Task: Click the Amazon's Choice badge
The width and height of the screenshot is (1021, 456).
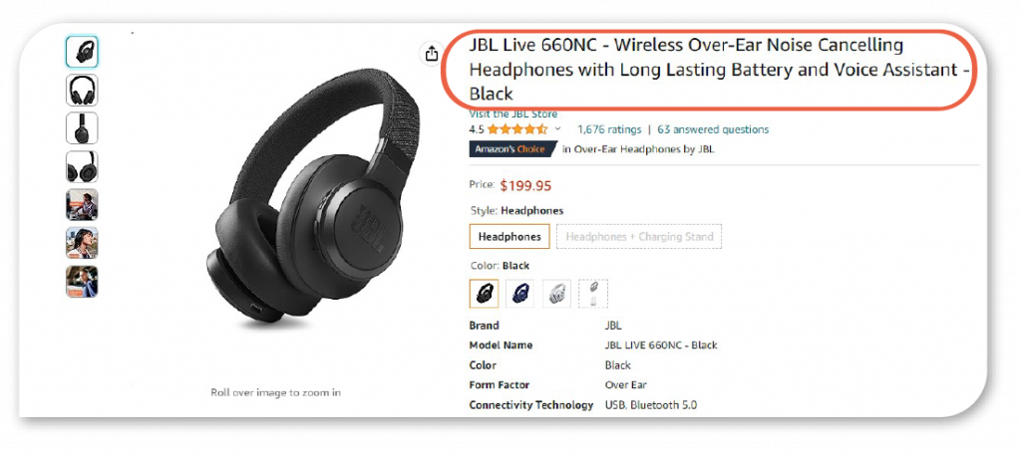Action: coord(512,149)
